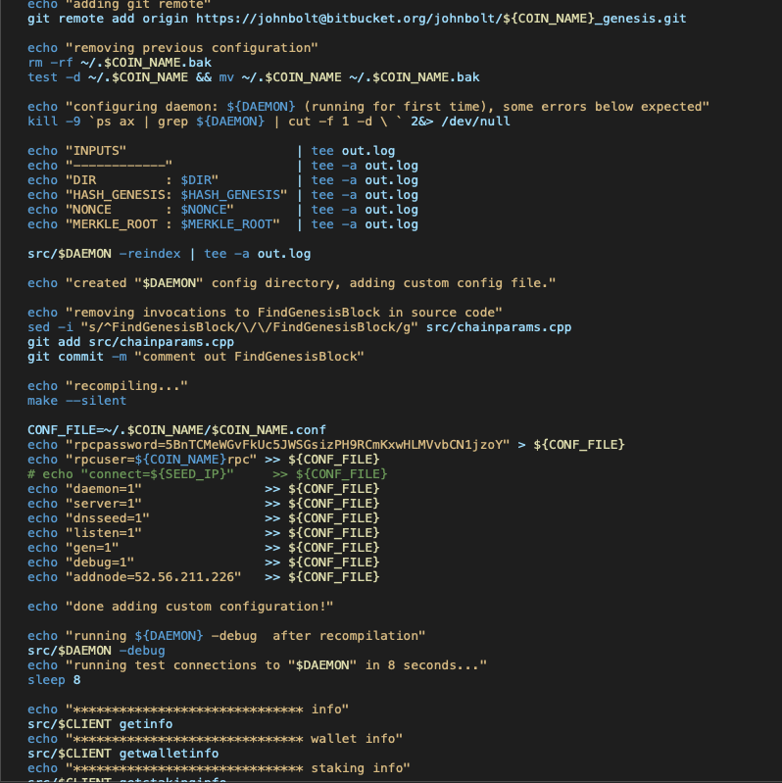Click the echo "debug=1" line
The height and width of the screenshot is (783, 782).
(x=204, y=563)
